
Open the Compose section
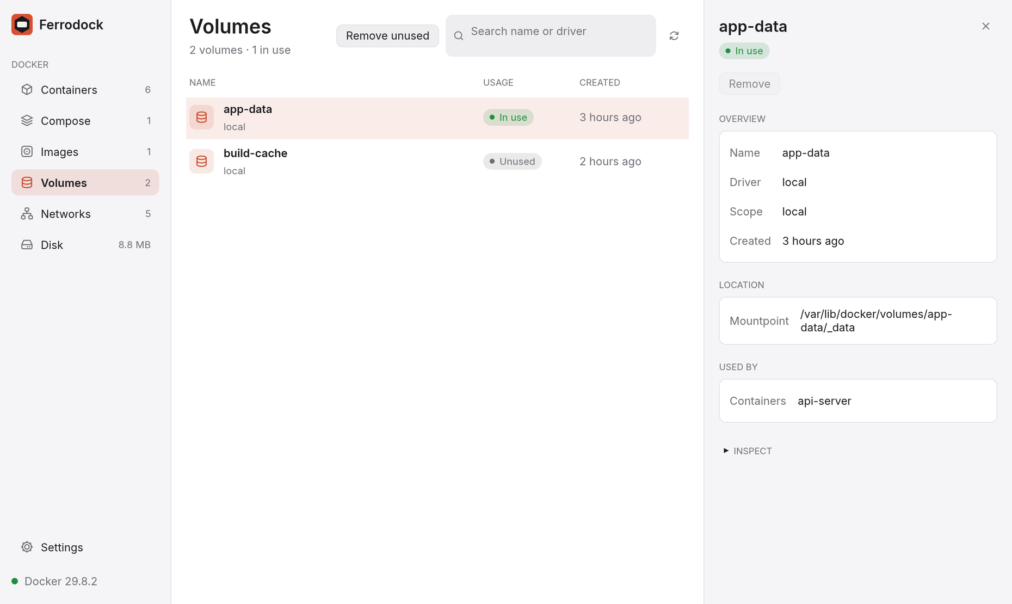(85, 120)
